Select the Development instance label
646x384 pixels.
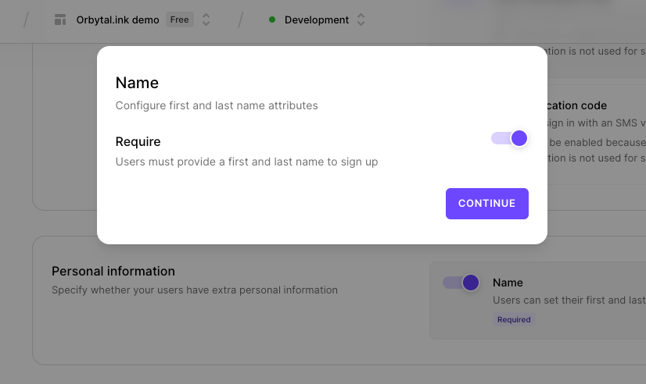pyautogui.click(x=316, y=20)
